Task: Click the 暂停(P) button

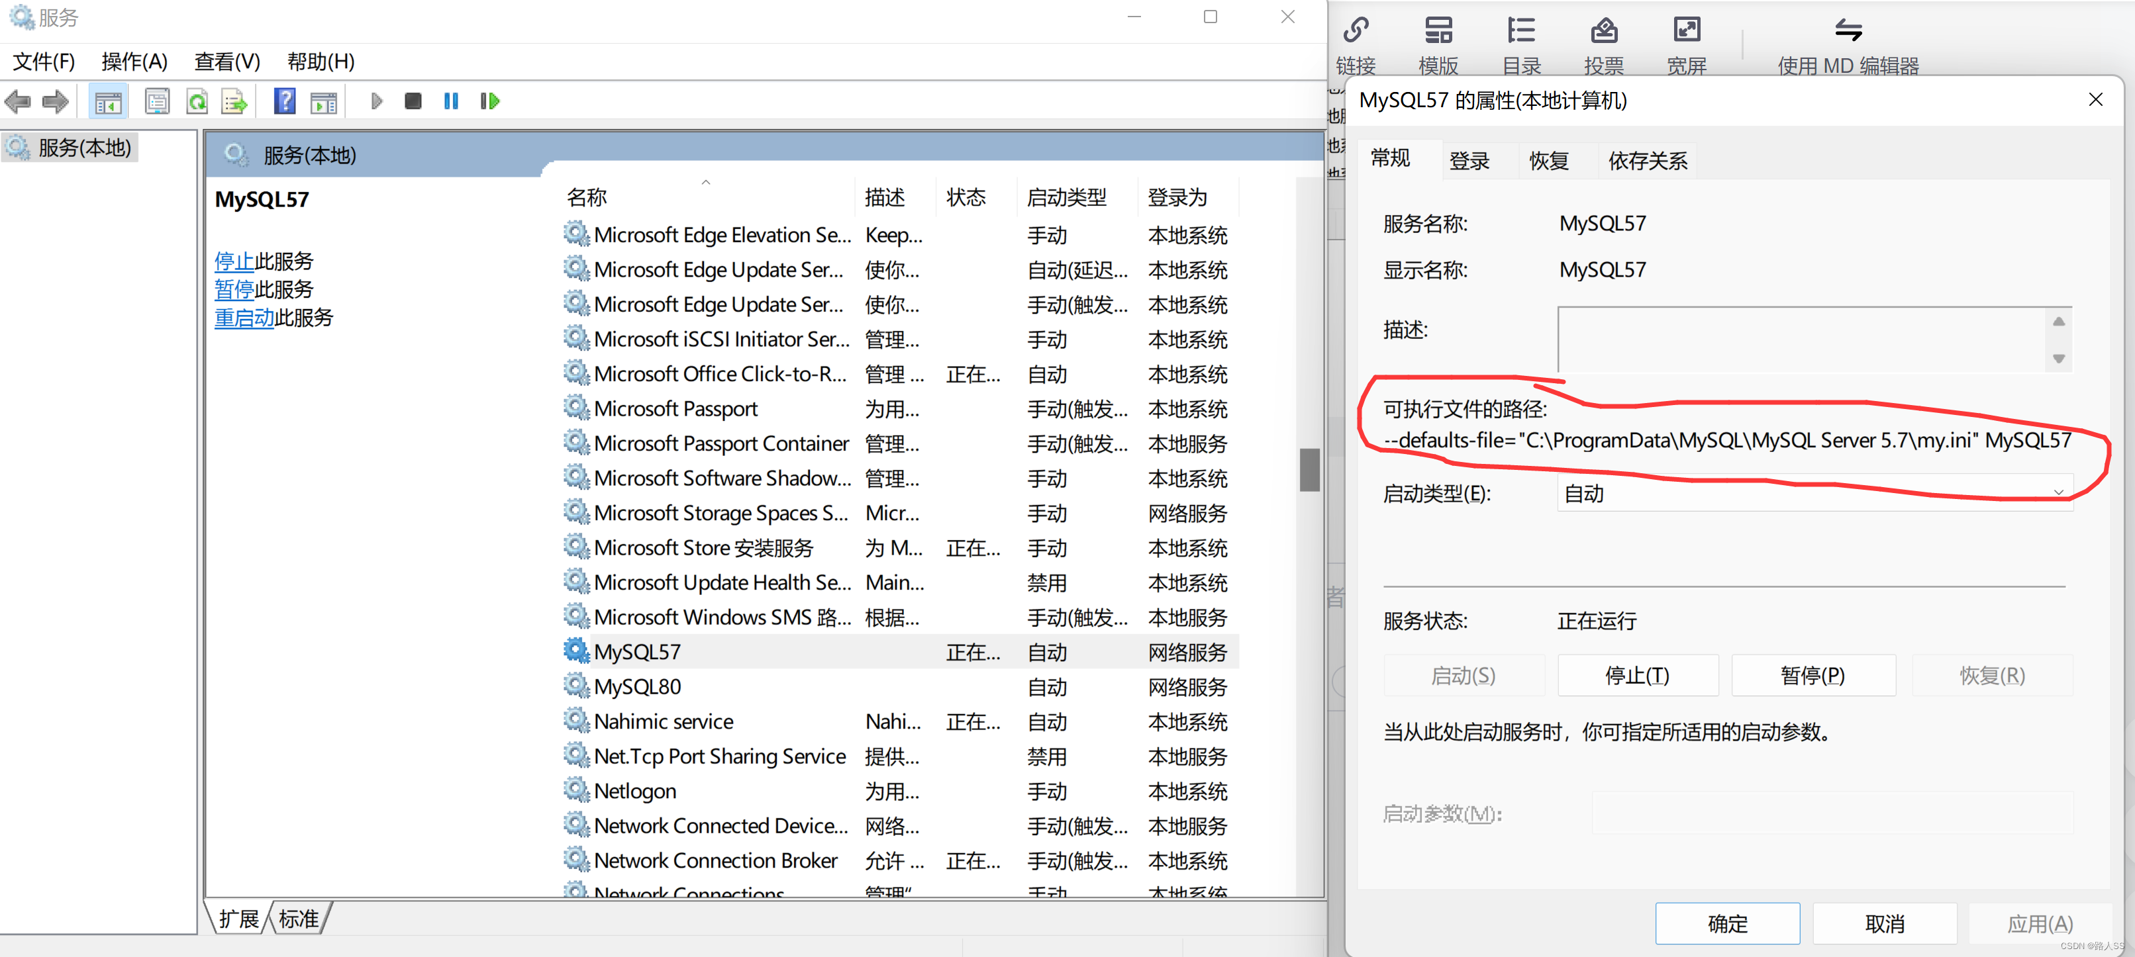Action: click(x=1813, y=675)
